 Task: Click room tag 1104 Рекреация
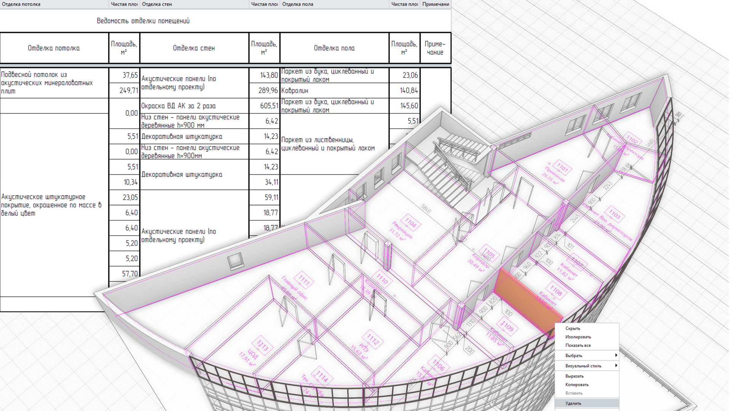tap(410, 222)
